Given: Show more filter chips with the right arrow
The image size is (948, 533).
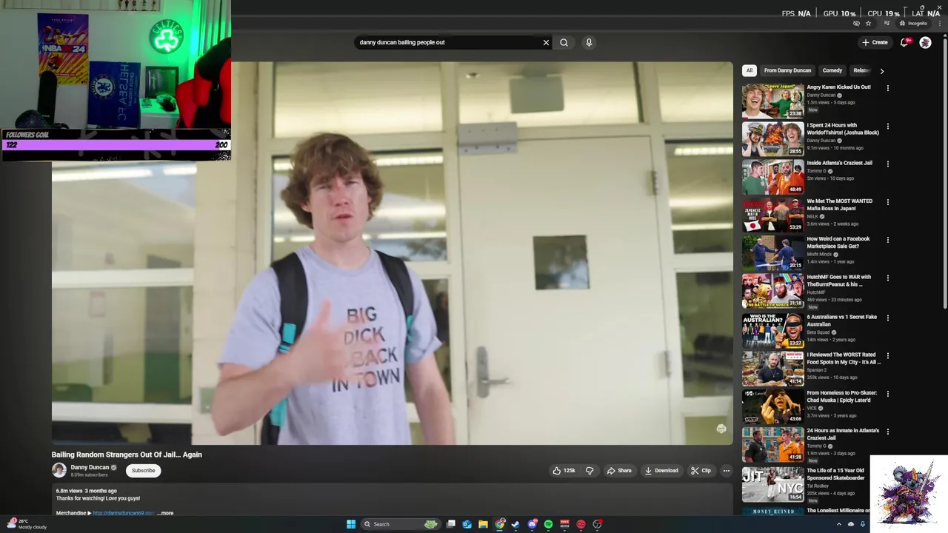Looking at the screenshot, I should click(x=881, y=71).
